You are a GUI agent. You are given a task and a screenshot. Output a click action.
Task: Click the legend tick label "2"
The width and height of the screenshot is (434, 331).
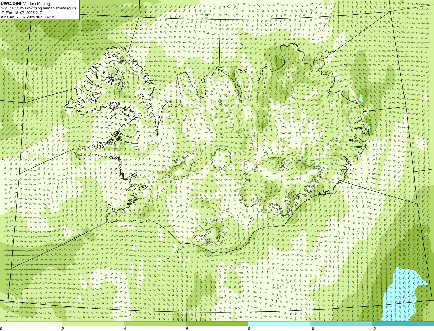pos(63,329)
